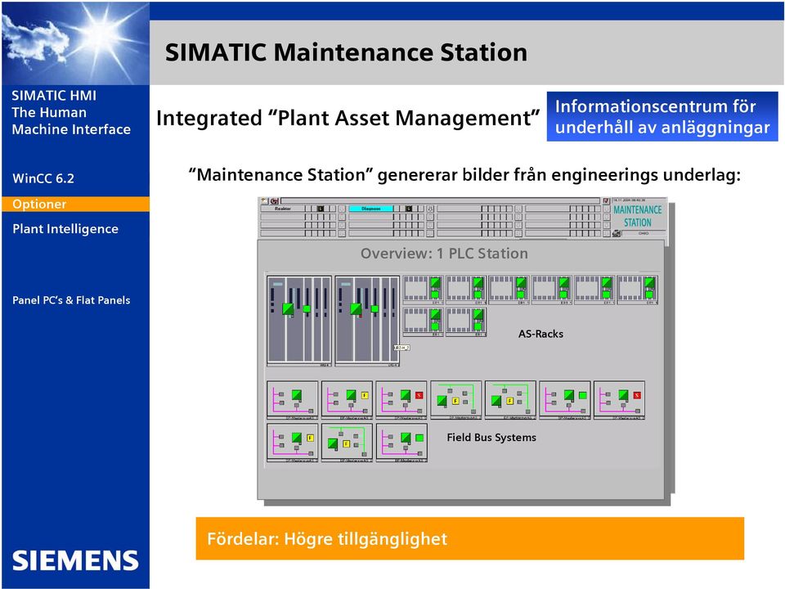Click the orange Fördelar: Högre tillgänglighet banner

click(x=469, y=538)
